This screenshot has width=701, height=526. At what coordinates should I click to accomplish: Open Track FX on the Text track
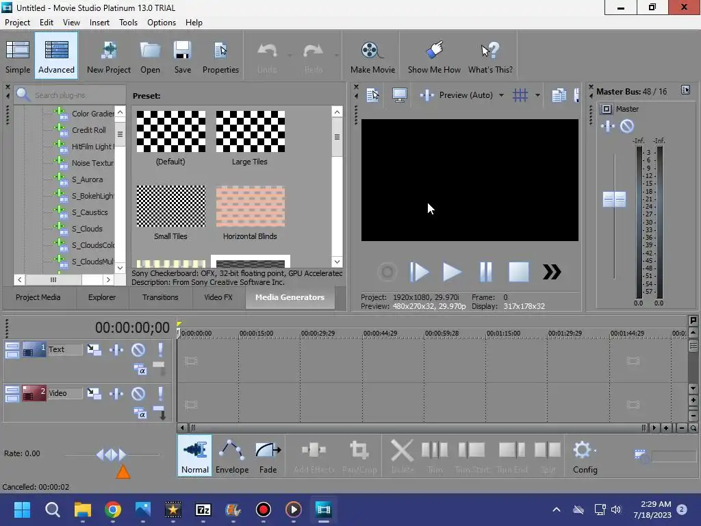coord(116,349)
